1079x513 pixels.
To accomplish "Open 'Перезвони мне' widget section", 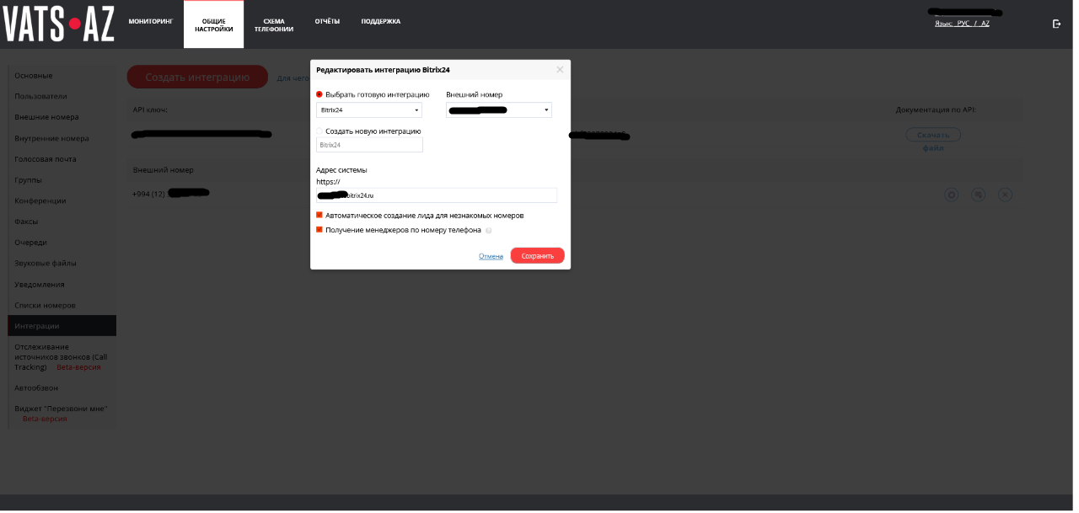I will [62, 414].
